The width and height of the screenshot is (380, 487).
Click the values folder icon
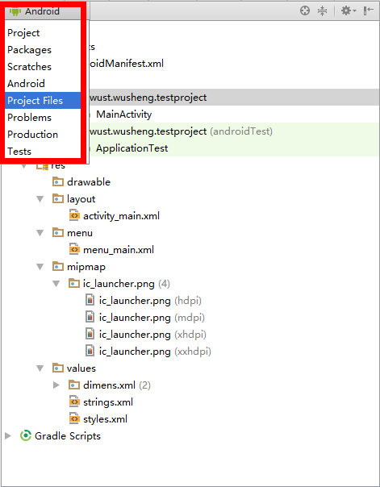(x=58, y=368)
